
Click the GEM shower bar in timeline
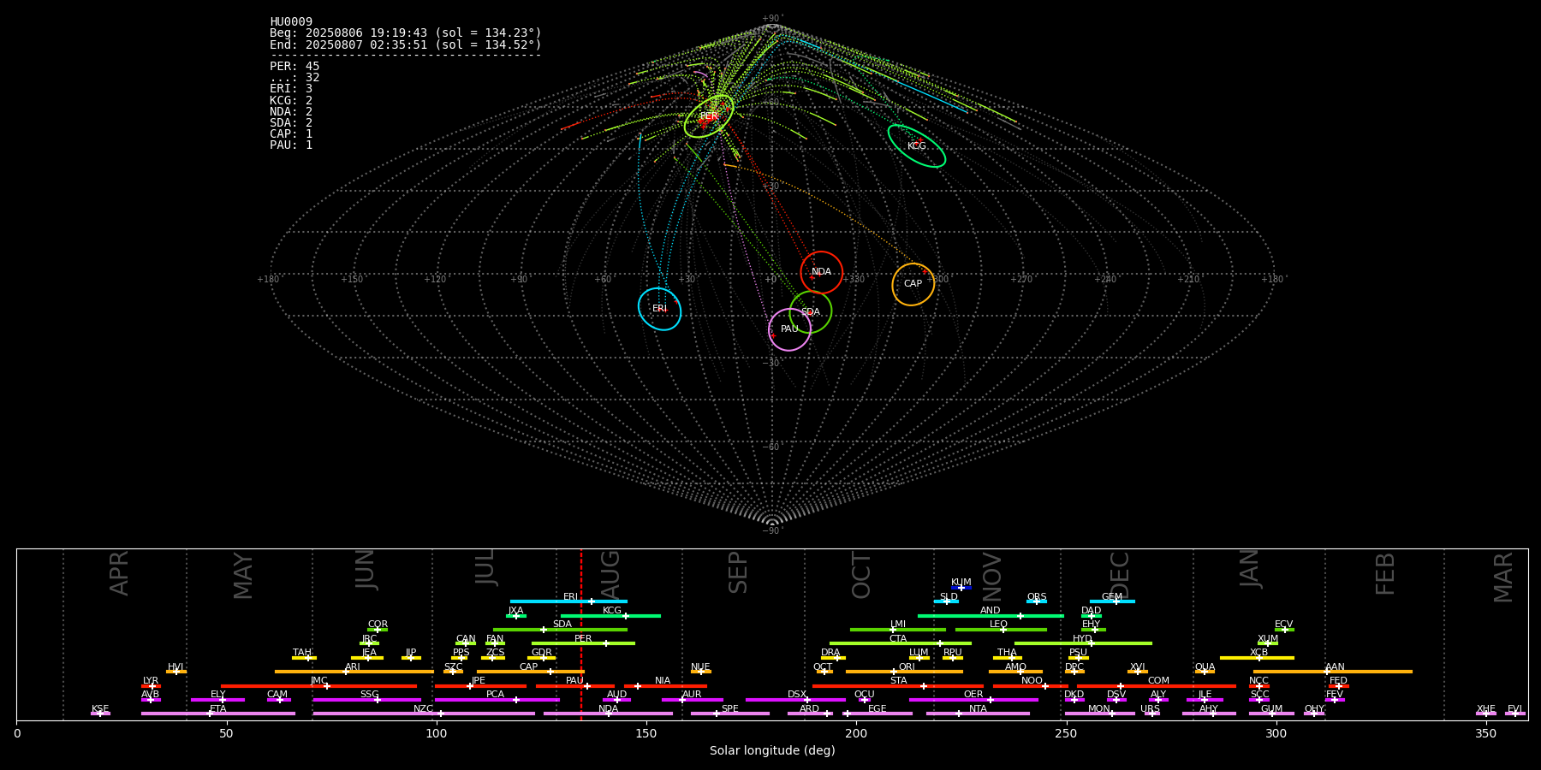point(1112,601)
